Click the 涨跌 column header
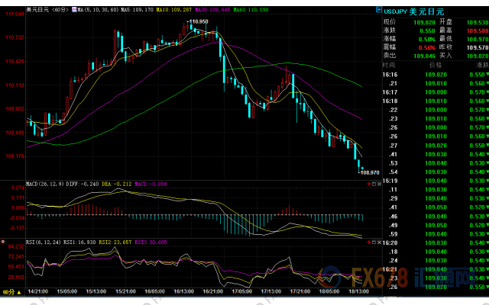Image resolution: width=489 pixels, height=305 pixels. pyautogui.click(x=474, y=68)
